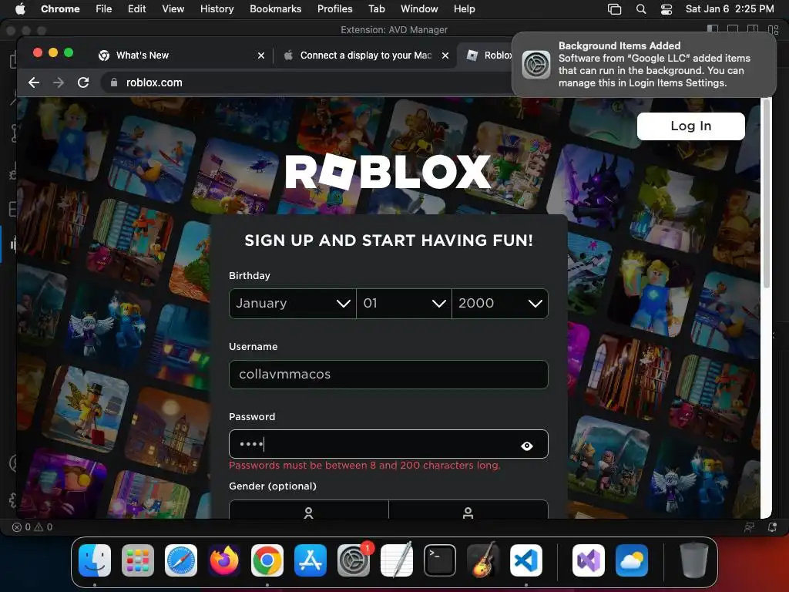Reload the roblox.com page
The width and height of the screenshot is (789, 592).
click(x=83, y=82)
